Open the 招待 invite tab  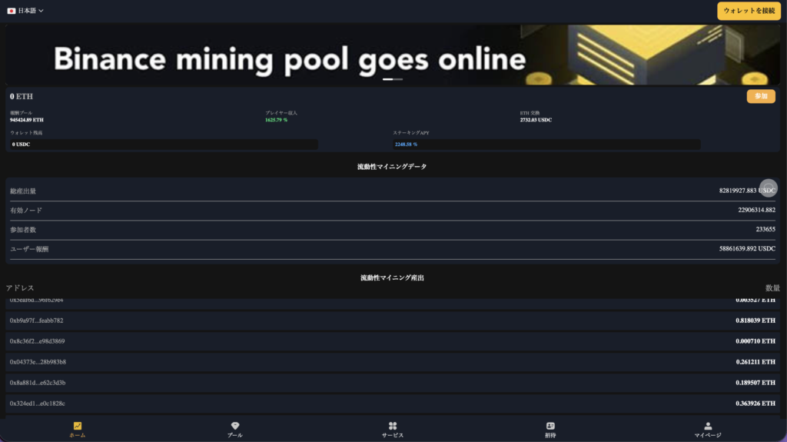(x=550, y=430)
